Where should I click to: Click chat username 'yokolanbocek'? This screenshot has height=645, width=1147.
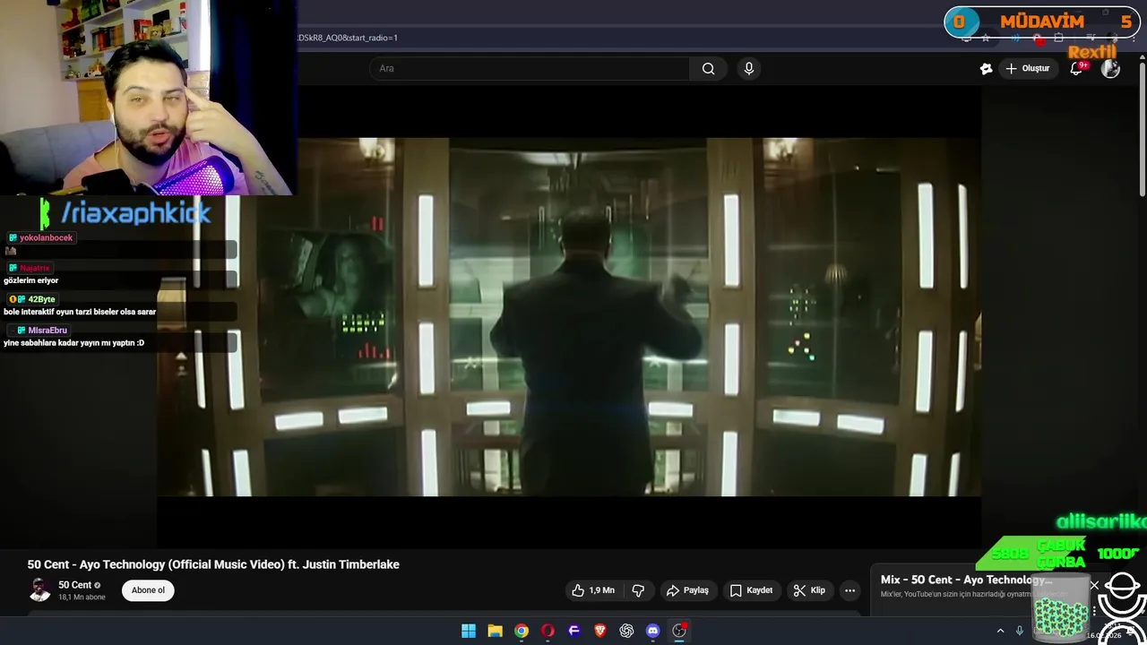(46, 237)
